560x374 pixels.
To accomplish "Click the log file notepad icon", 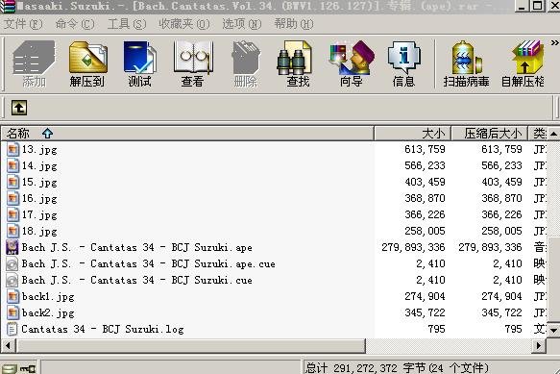I will click(12, 329).
